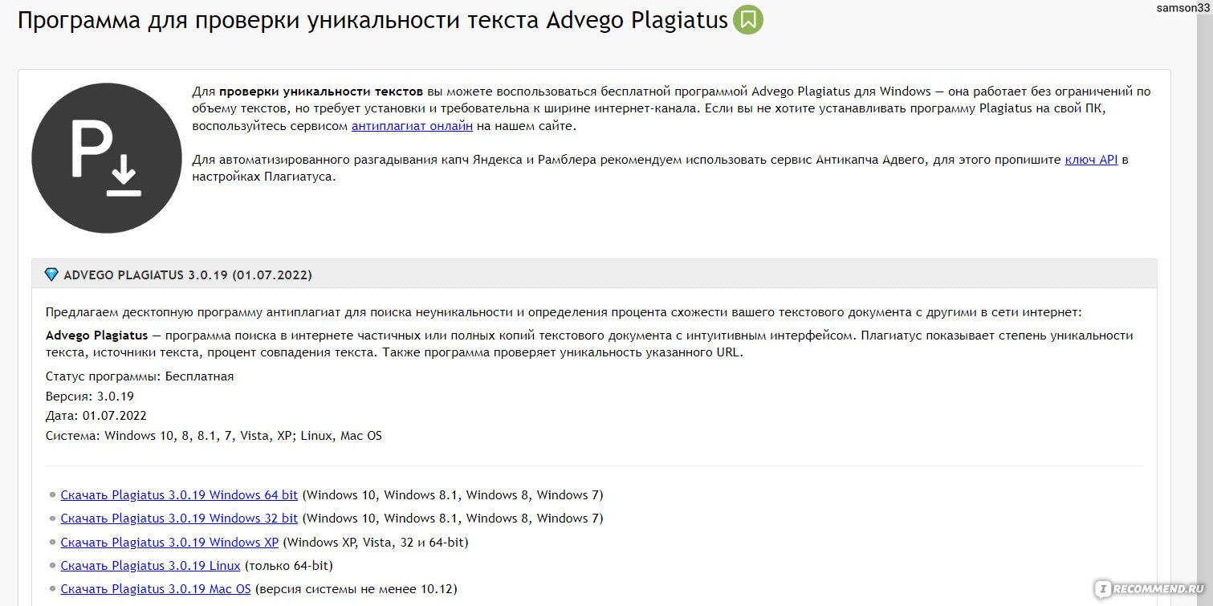The width and height of the screenshot is (1213, 606).
Task: Click the 'Статус программы: Бесплатная' line
Action: 140,376
